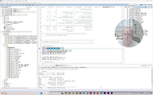Click the green Run toolbar icon
Viewport: 153px width, 95px height.
27,5
